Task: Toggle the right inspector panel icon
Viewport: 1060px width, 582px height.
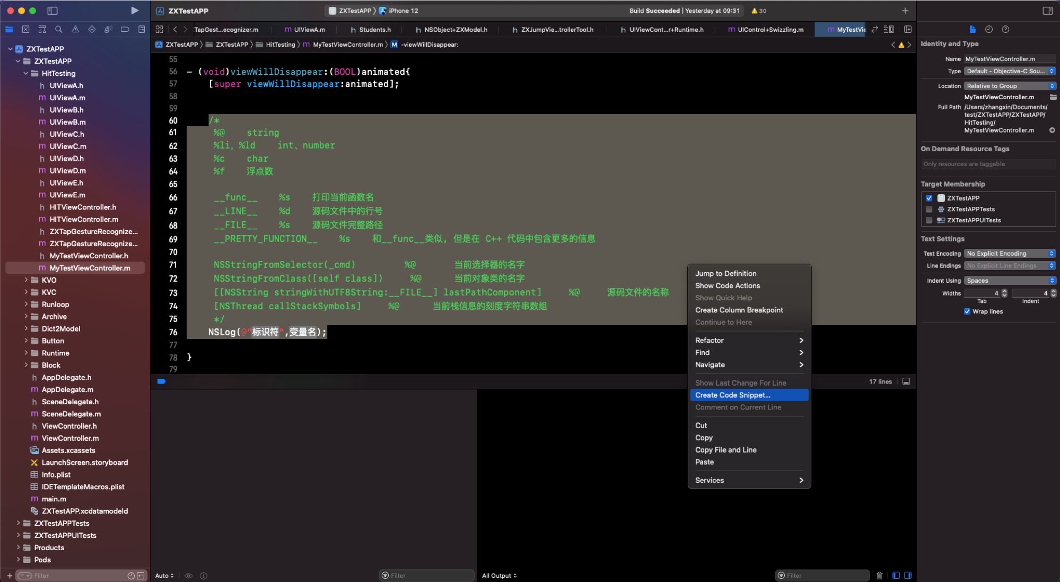Action: pyautogui.click(x=1048, y=11)
